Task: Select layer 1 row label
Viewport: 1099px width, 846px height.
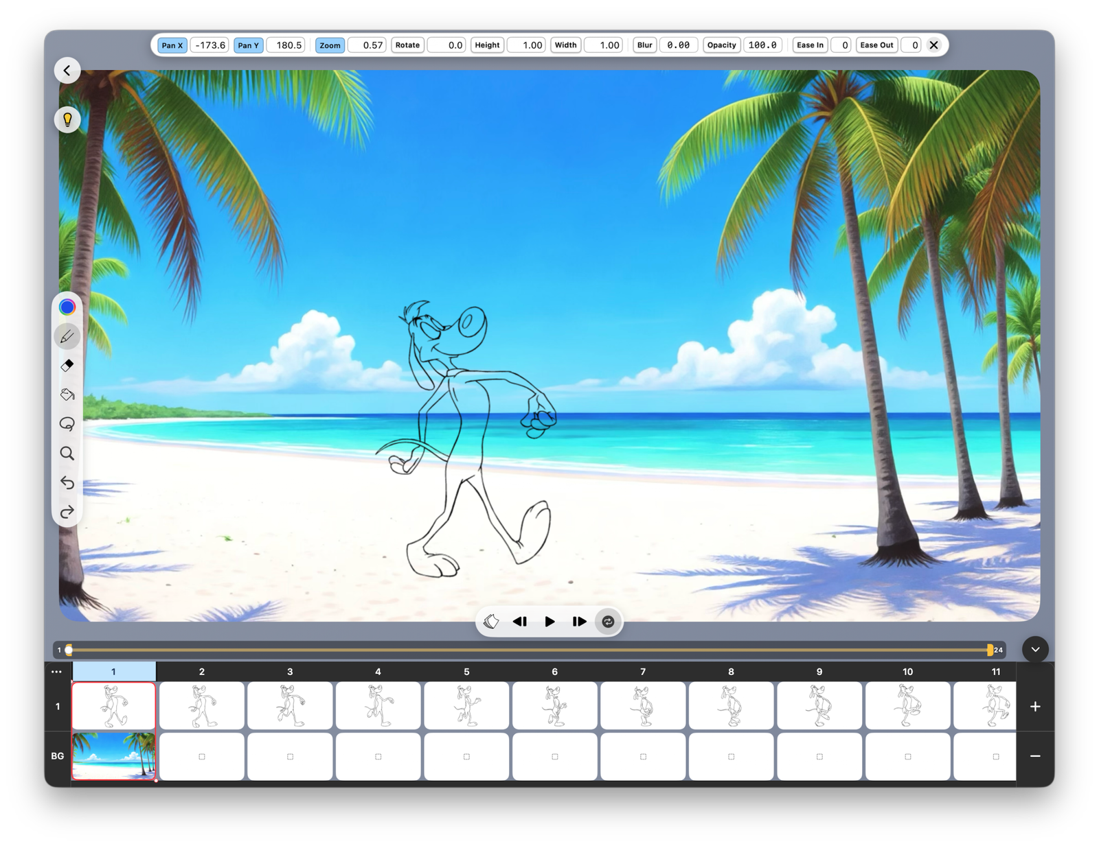Action: pos(58,706)
